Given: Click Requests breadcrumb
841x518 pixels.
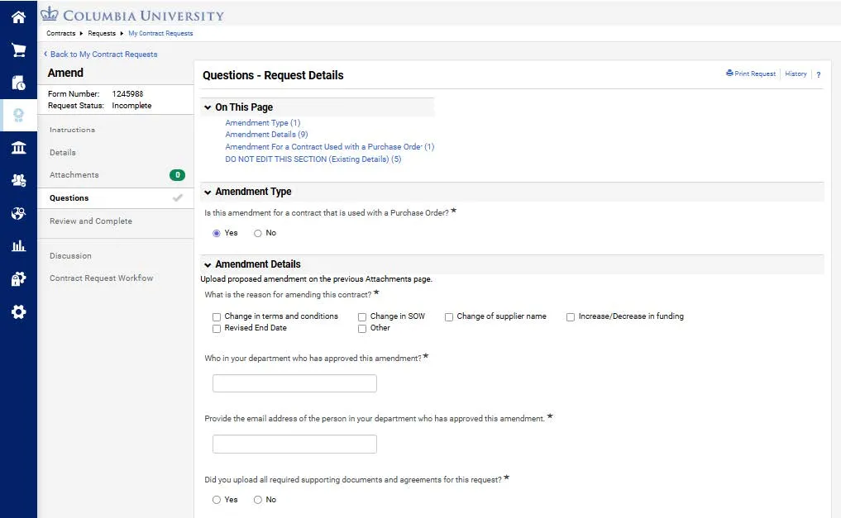Looking at the screenshot, I should coord(102,33).
